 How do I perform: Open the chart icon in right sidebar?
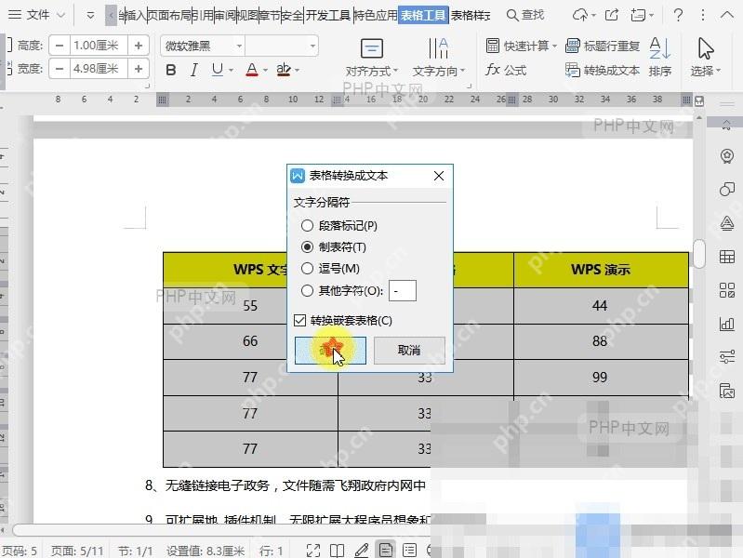click(727, 324)
